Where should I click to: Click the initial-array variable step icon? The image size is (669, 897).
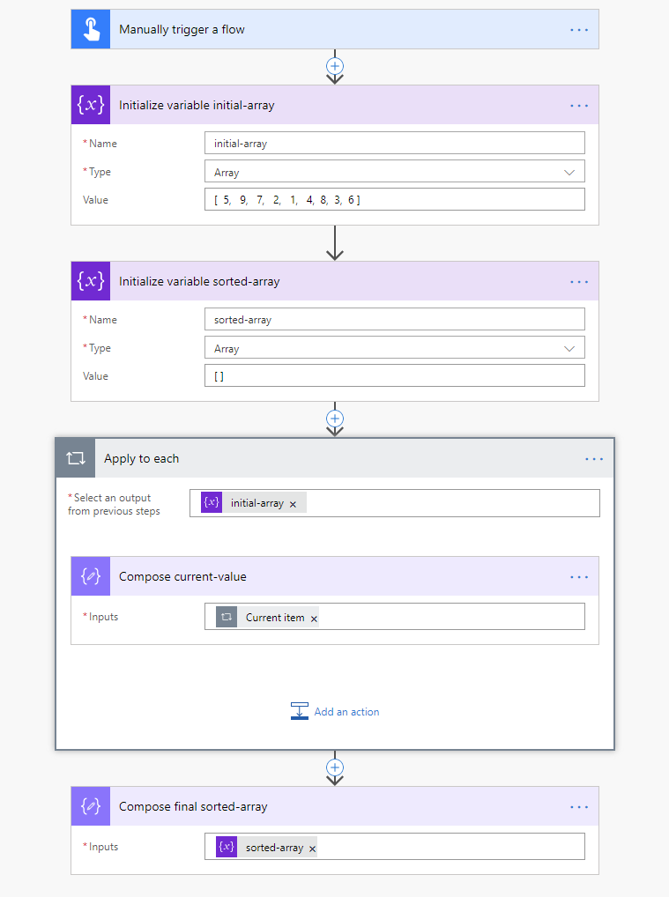(91, 105)
